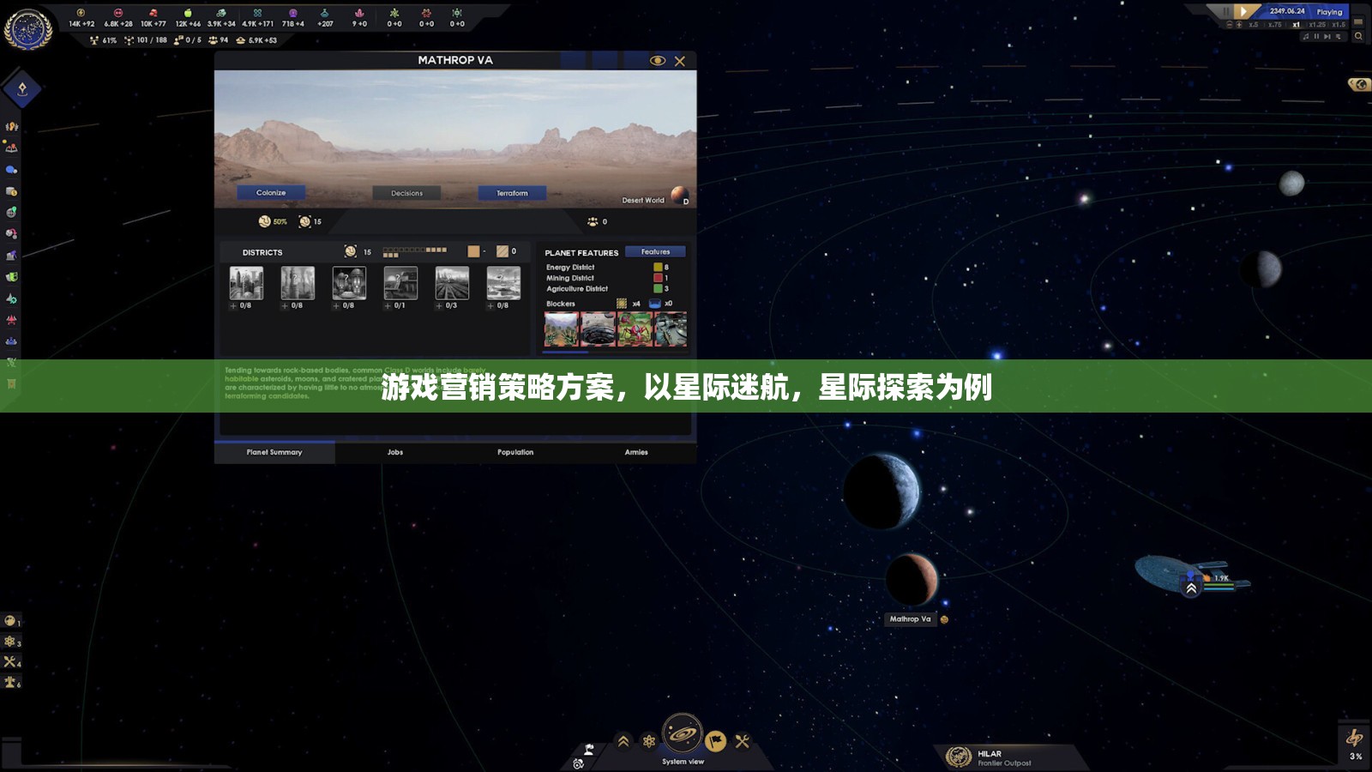Open the blue diamond navigation button
Viewport: 1372px width, 772px height.
click(22, 88)
